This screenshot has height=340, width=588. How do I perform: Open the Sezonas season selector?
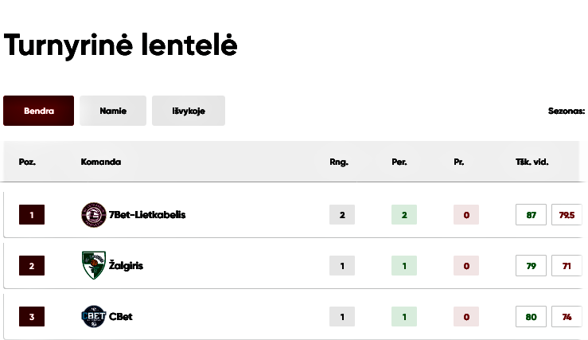tap(567, 111)
